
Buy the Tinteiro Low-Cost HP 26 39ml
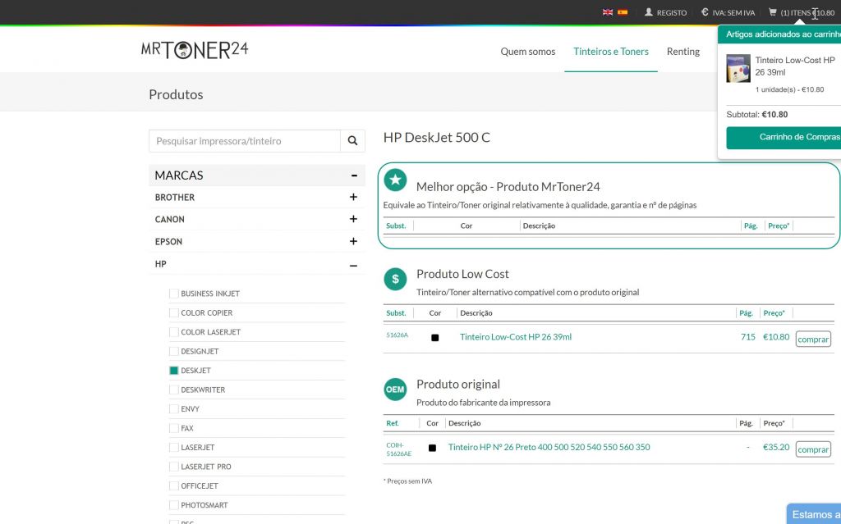click(812, 339)
